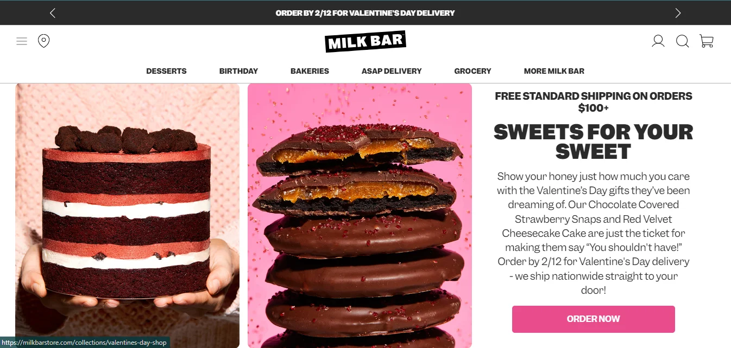Viewport: 731px width, 348px height.
Task: Open the hamburger menu icon
Action: pos(22,41)
